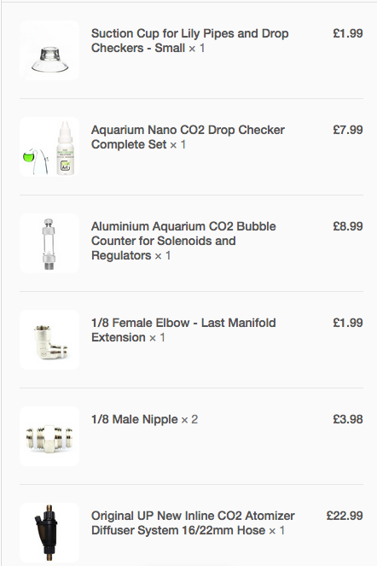Screen dimensions: 377x566
Task: Click the £3.98 Male Nipple price
Action: click(x=348, y=419)
